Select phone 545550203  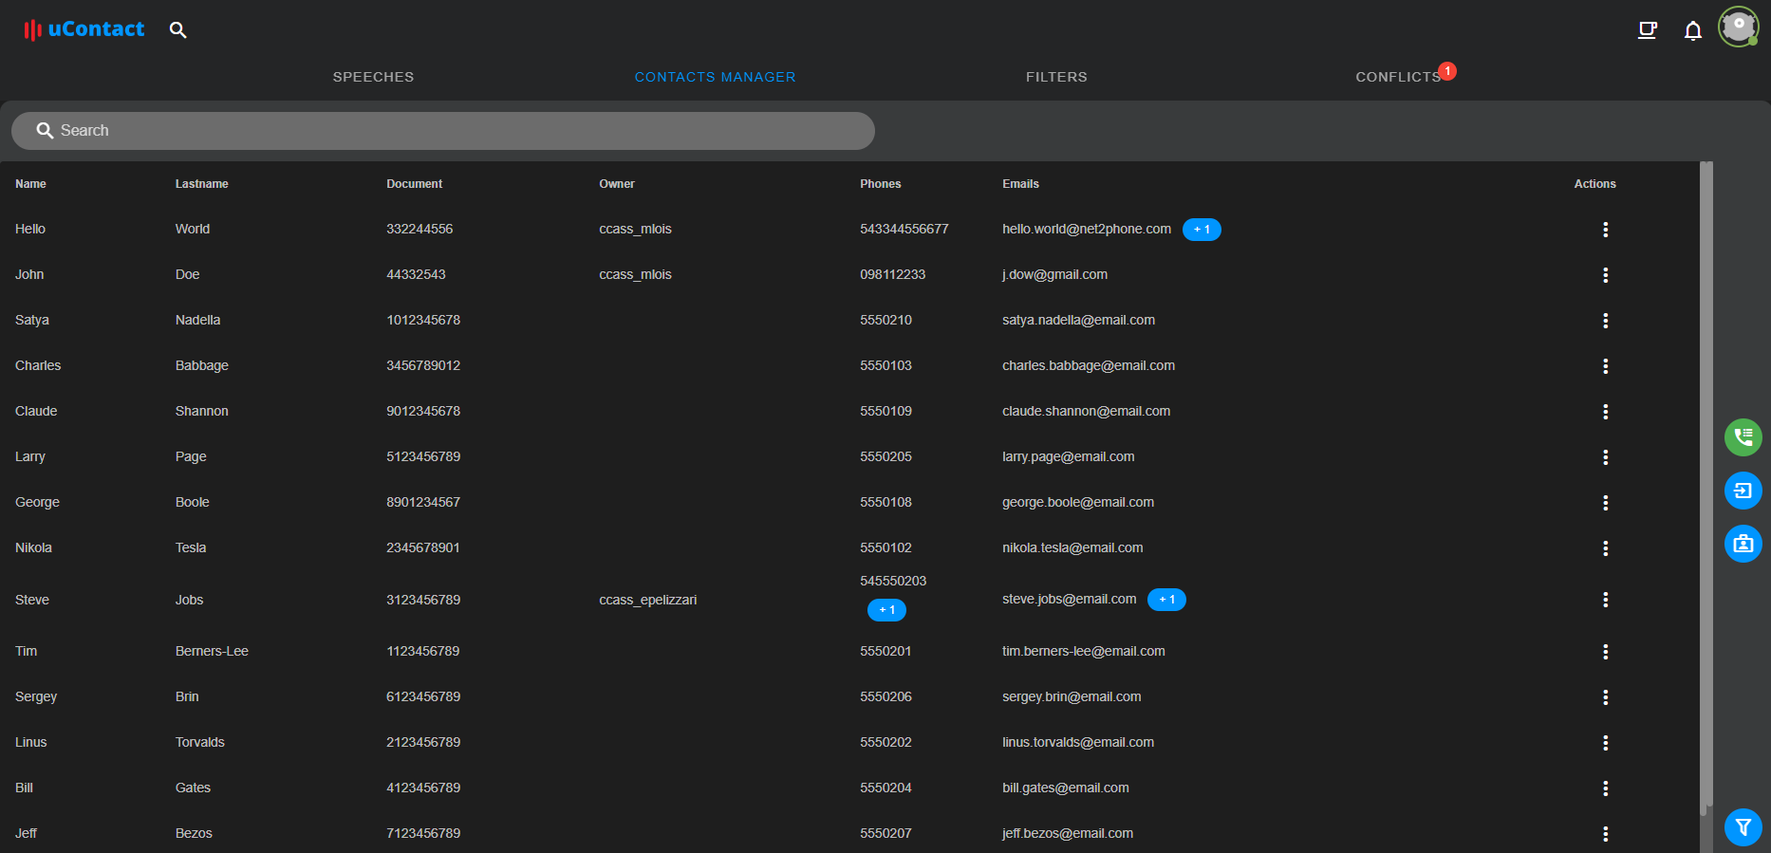click(x=893, y=581)
